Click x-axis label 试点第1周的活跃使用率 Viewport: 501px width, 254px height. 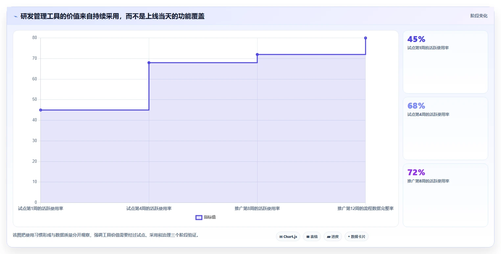tap(40, 208)
